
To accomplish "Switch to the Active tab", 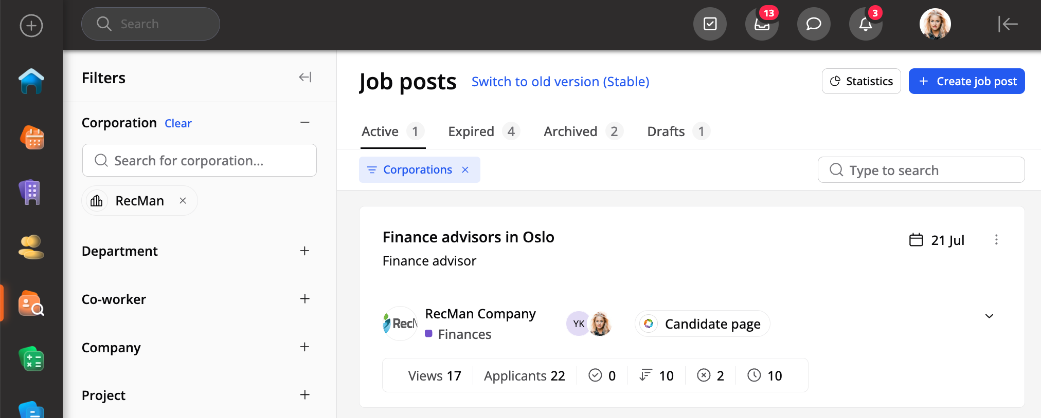I will pyautogui.click(x=393, y=131).
